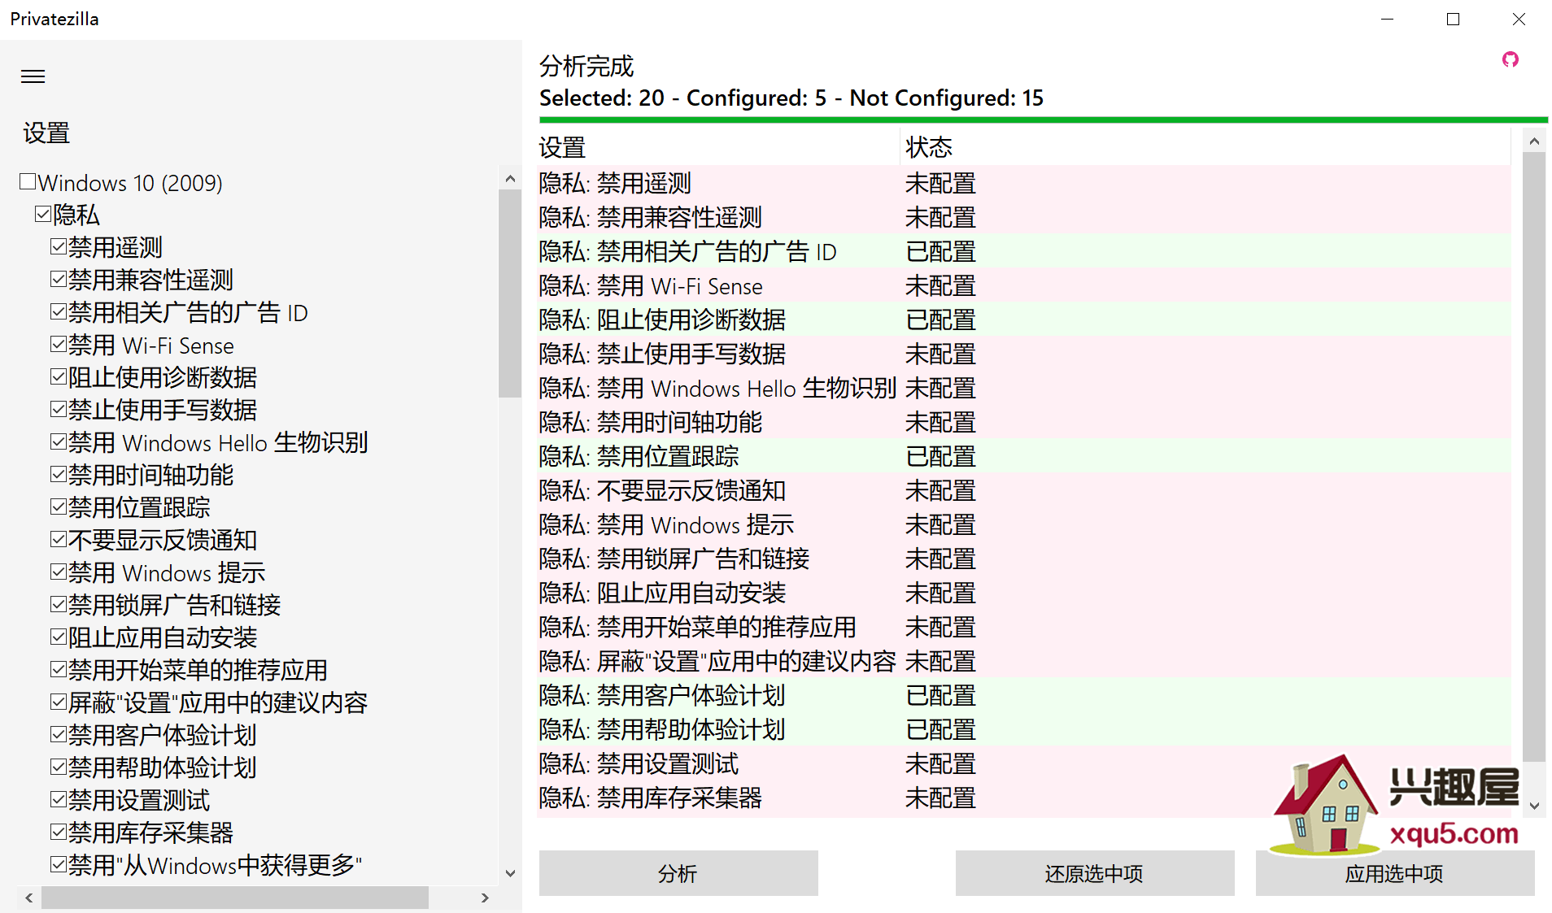1552x913 pixels.
Task: Toggle 禁用"从Windows中获得更多" checkbox
Action: tap(59, 864)
